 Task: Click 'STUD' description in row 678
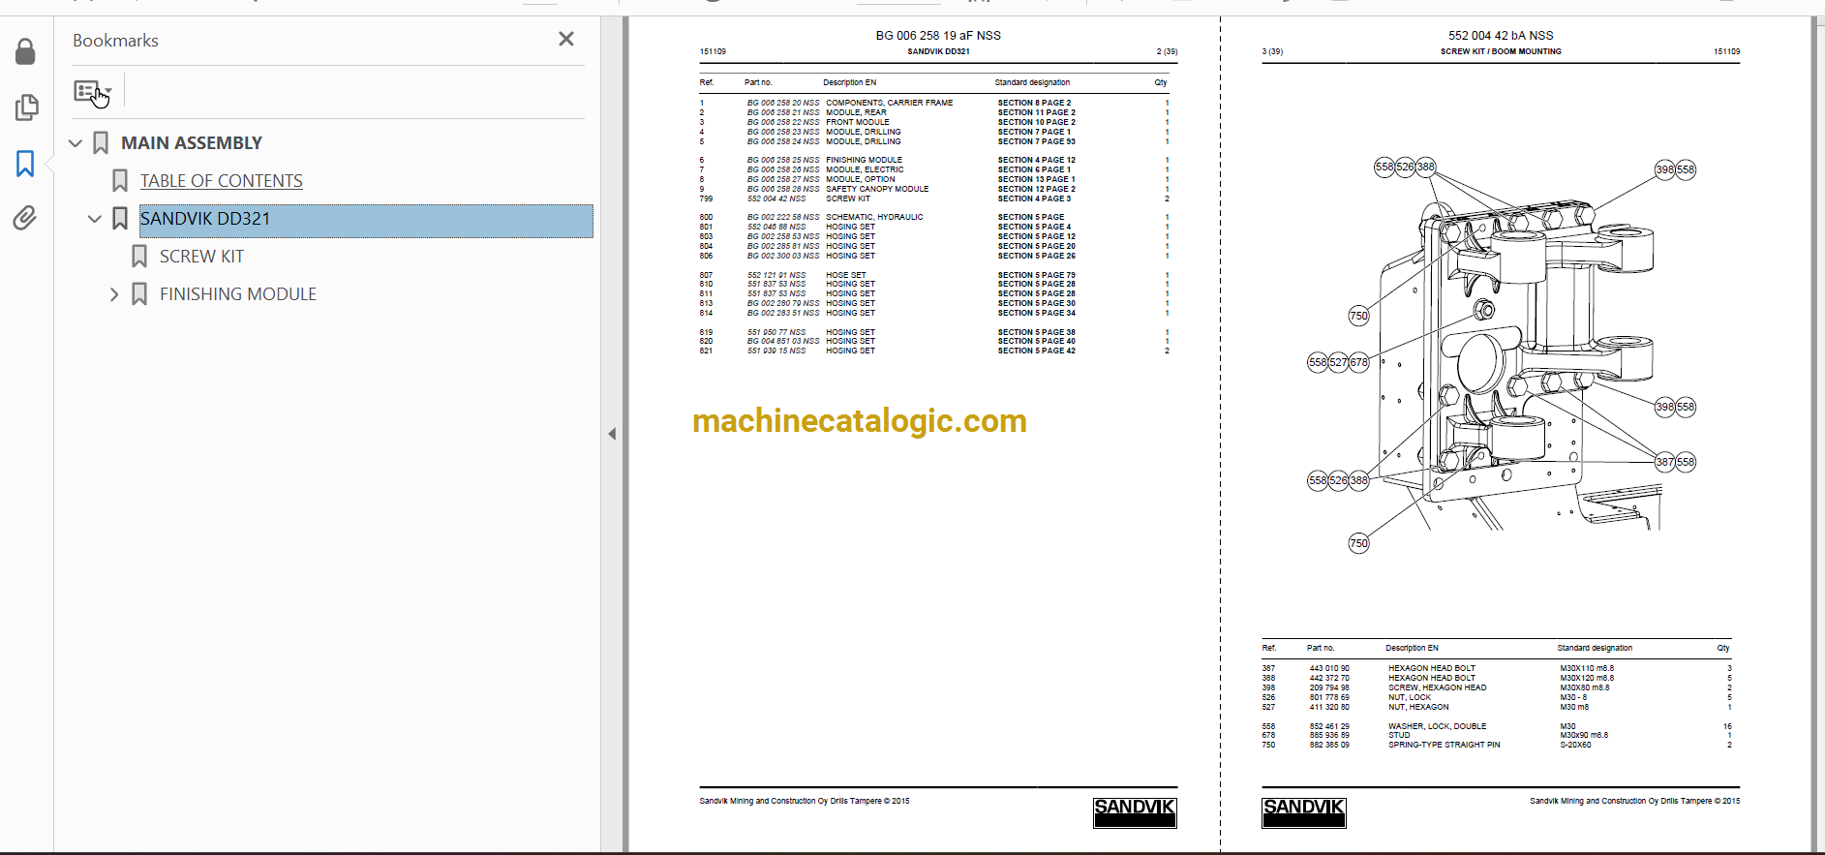pyautogui.click(x=1399, y=735)
